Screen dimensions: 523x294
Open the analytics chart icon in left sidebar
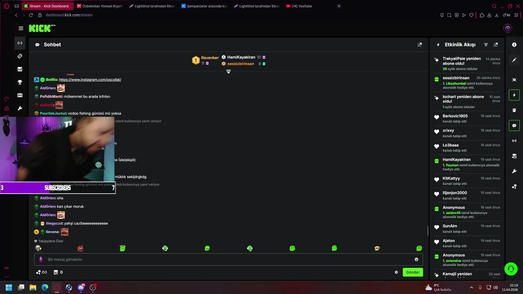tap(20, 69)
